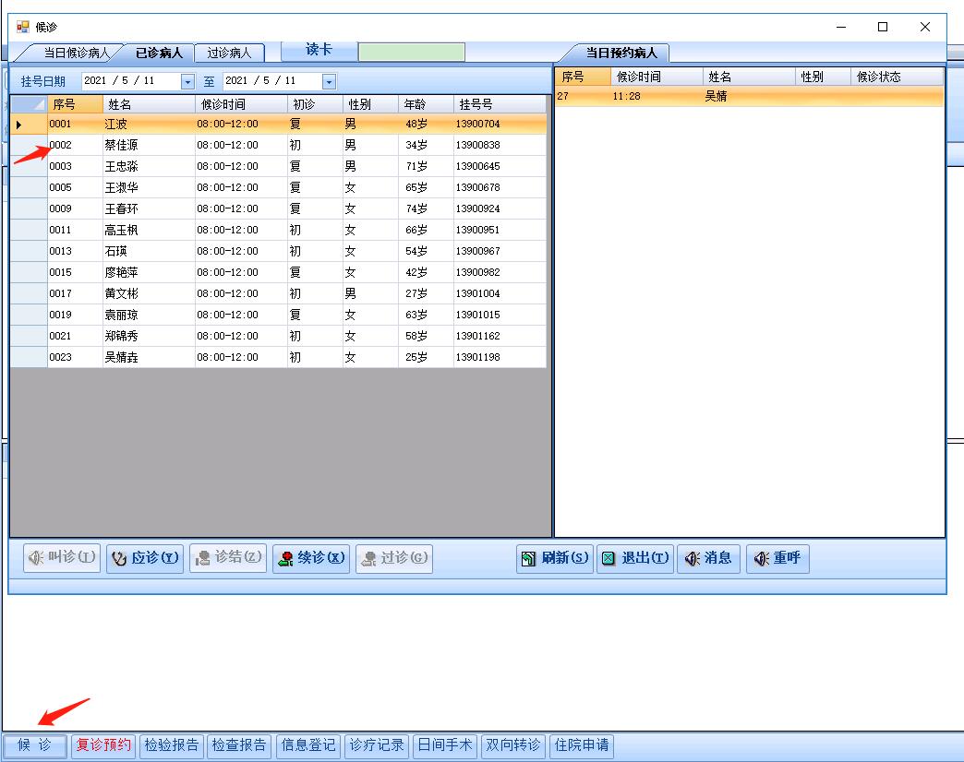Select patient row 吴婧垚
The height and width of the screenshot is (762, 964).
tap(279, 357)
